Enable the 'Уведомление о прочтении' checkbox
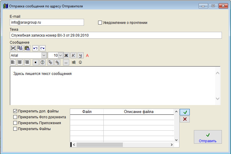 100,22
